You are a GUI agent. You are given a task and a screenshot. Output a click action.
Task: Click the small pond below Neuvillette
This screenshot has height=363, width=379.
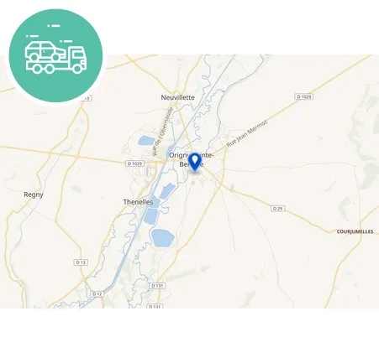point(146,140)
